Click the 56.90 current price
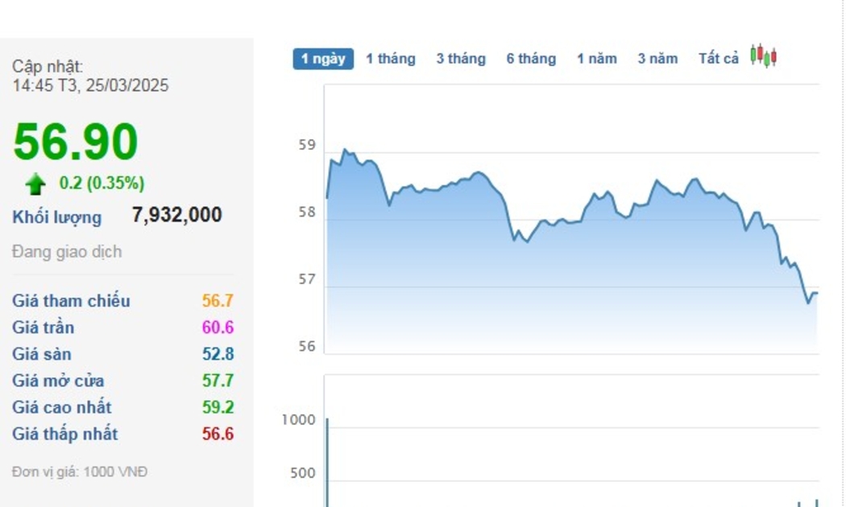The width and height of the screenshot is (846, 507). point(76,142)
